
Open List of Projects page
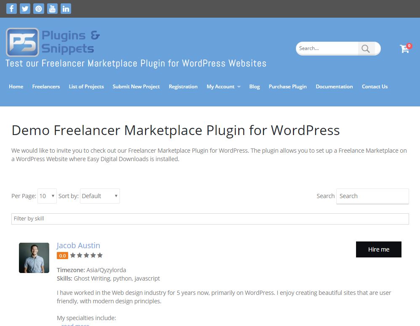(x=86, y=87)
